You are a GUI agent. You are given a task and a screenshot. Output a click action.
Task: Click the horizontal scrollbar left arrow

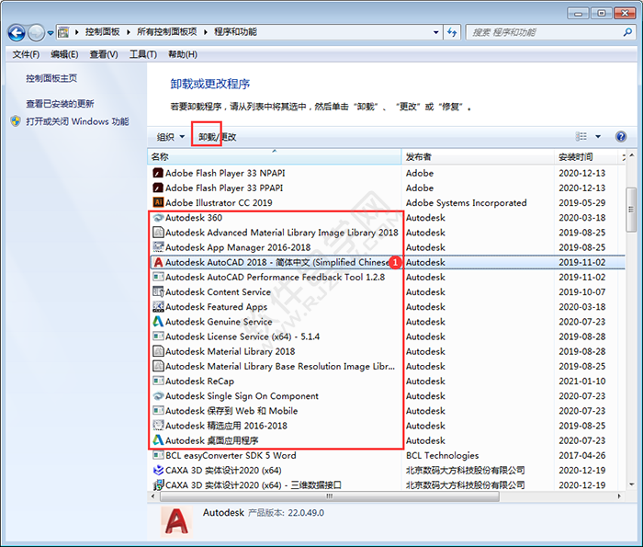[x=153, y=496]
